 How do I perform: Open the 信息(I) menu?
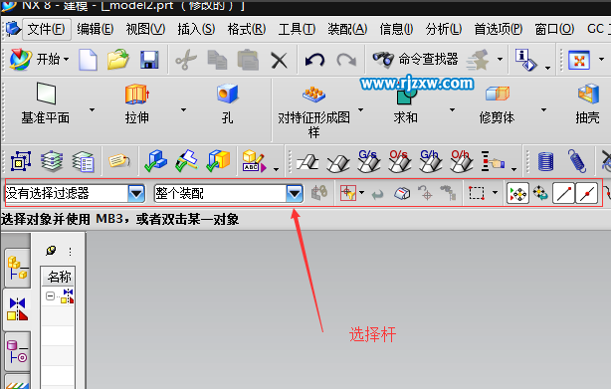click(x=396, y=29)
